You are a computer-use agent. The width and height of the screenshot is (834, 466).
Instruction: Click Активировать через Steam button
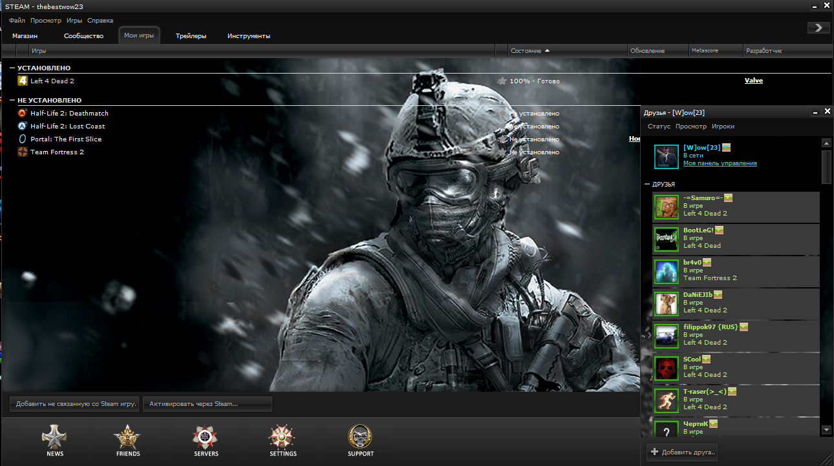(x=208, y=404)
